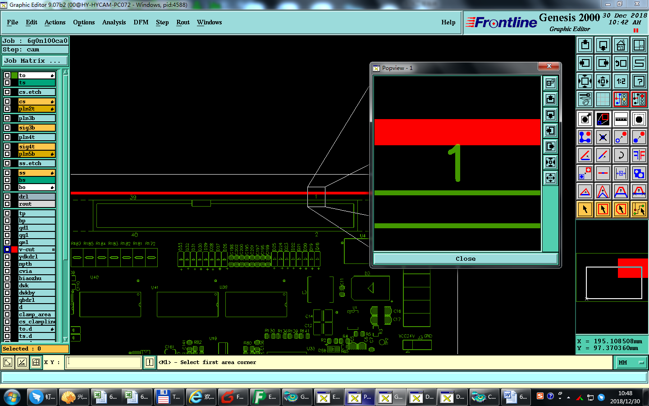This screenshot has height=406, width=649.
Task: Open the tools and palette settings icon
Action: [x=585, y=99]
